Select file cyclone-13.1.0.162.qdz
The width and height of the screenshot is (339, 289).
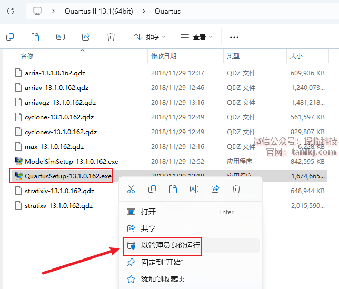pyautogui.click(x=59, y=117)
